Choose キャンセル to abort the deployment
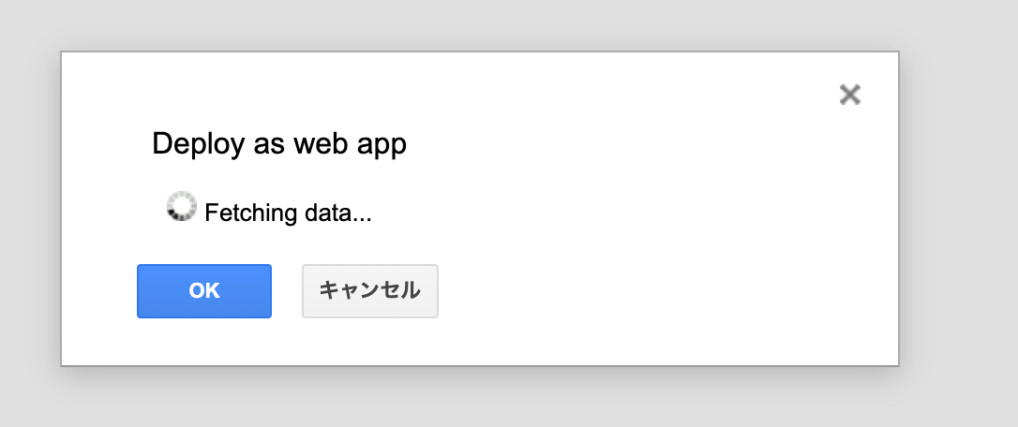Viewport: 1018px width, 427px height. coord(369,291)
